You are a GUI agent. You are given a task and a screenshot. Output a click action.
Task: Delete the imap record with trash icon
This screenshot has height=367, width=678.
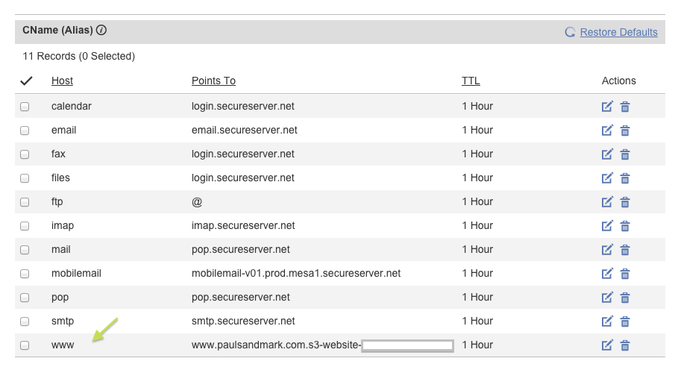point(625,226)
